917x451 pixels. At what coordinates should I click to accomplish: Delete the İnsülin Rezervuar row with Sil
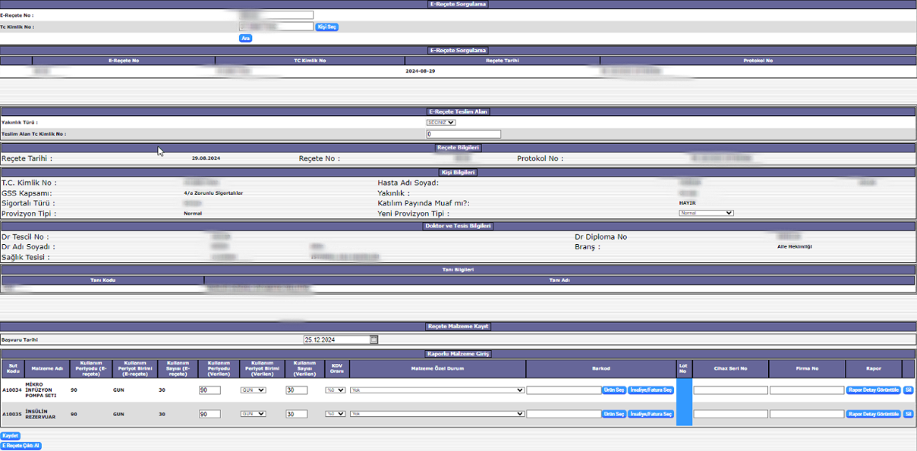908,414
